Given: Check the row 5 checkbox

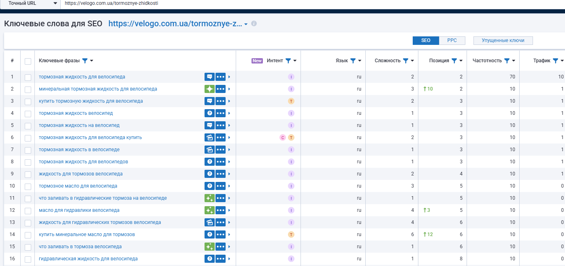Looking at the screenshot, I should [x=28, y=126].
